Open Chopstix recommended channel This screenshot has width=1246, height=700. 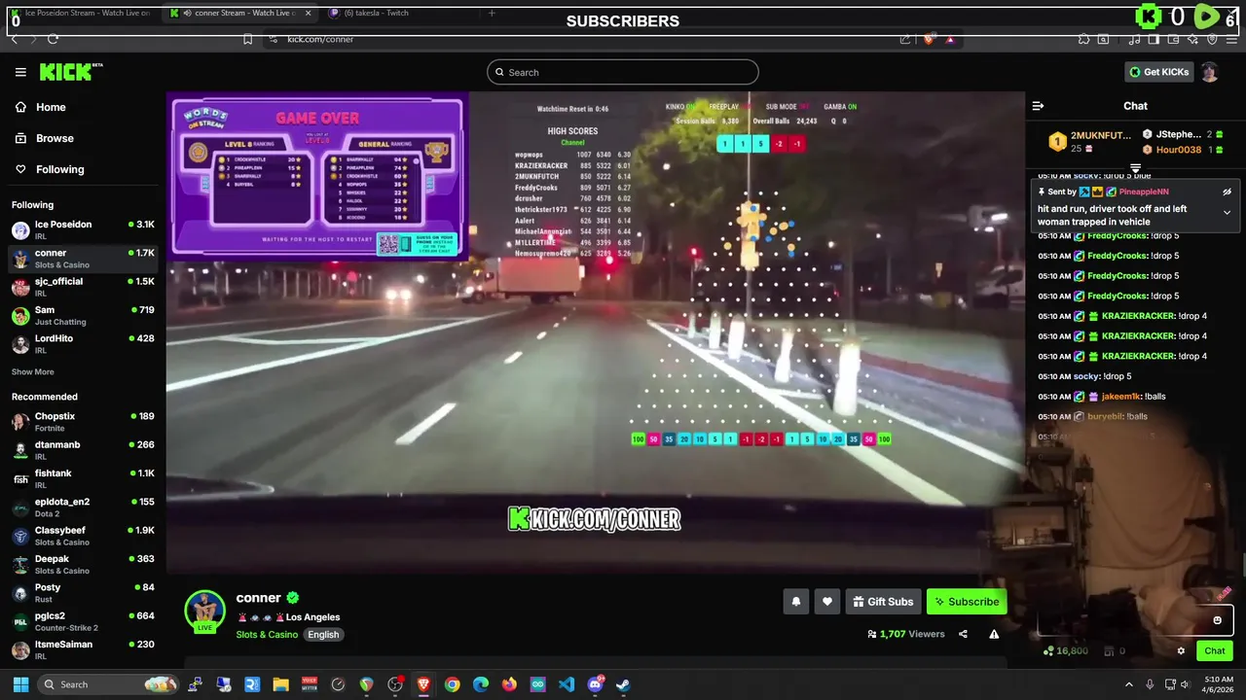(x=83, y=422)
